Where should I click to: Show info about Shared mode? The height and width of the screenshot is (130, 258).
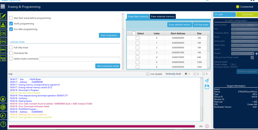(256, 54)
